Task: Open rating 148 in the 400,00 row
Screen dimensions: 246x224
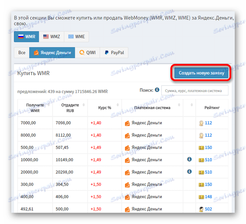Action: [x=208, y=197]
